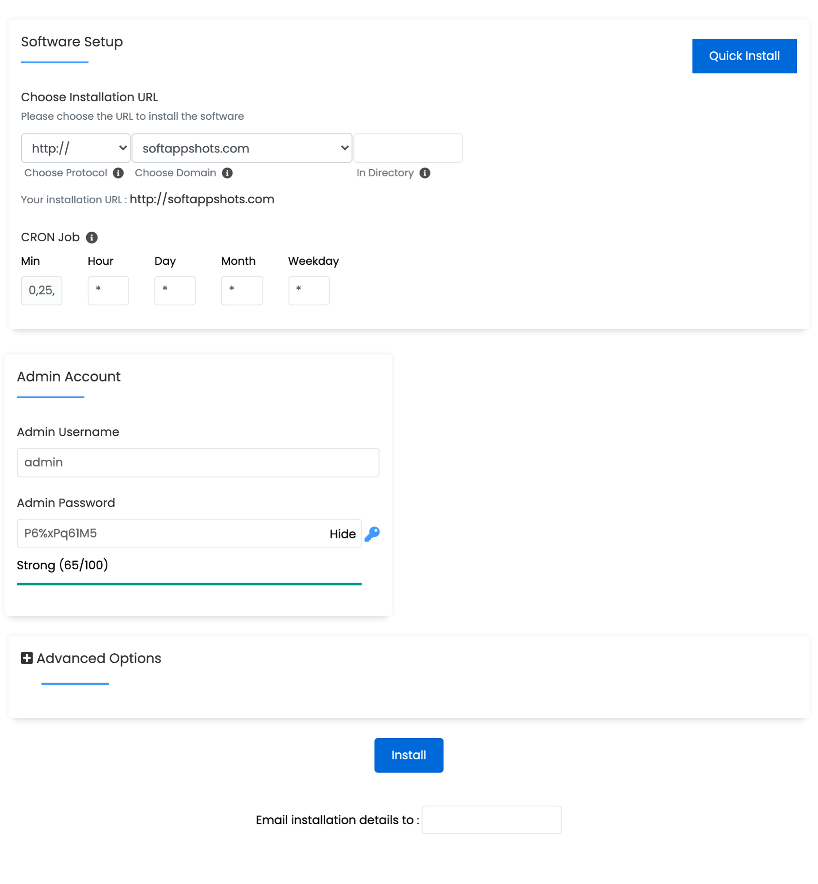Open the http:// protocol dropdown

[x=75, y=148]
